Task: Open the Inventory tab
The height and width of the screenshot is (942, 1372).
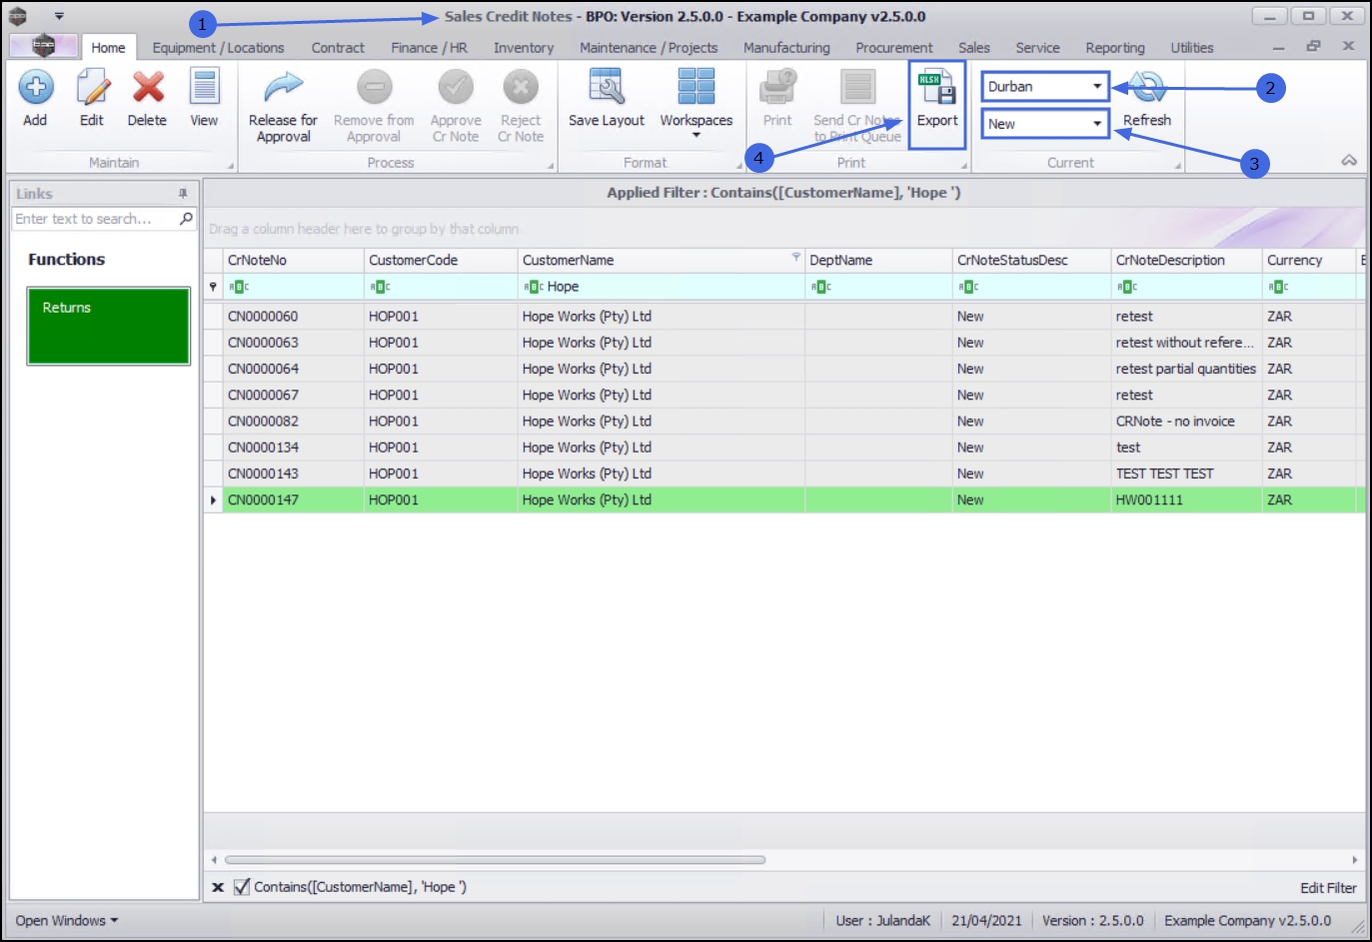Action: [523, 48]
